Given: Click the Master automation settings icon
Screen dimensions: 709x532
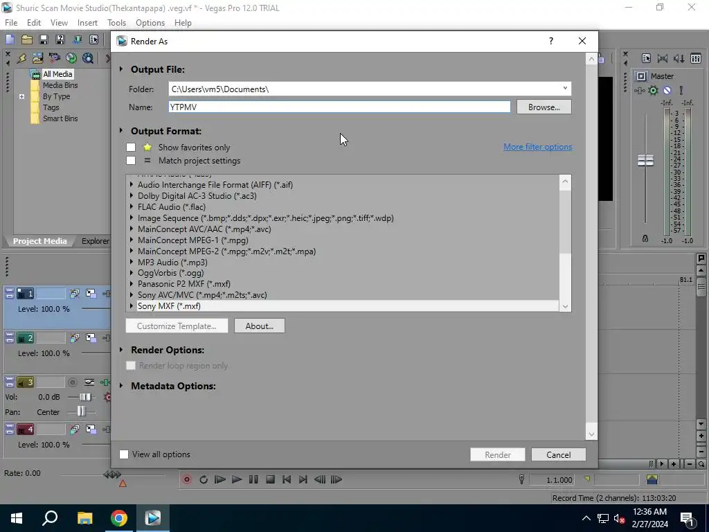Looking at the screenshot, I should pos(639,91).
